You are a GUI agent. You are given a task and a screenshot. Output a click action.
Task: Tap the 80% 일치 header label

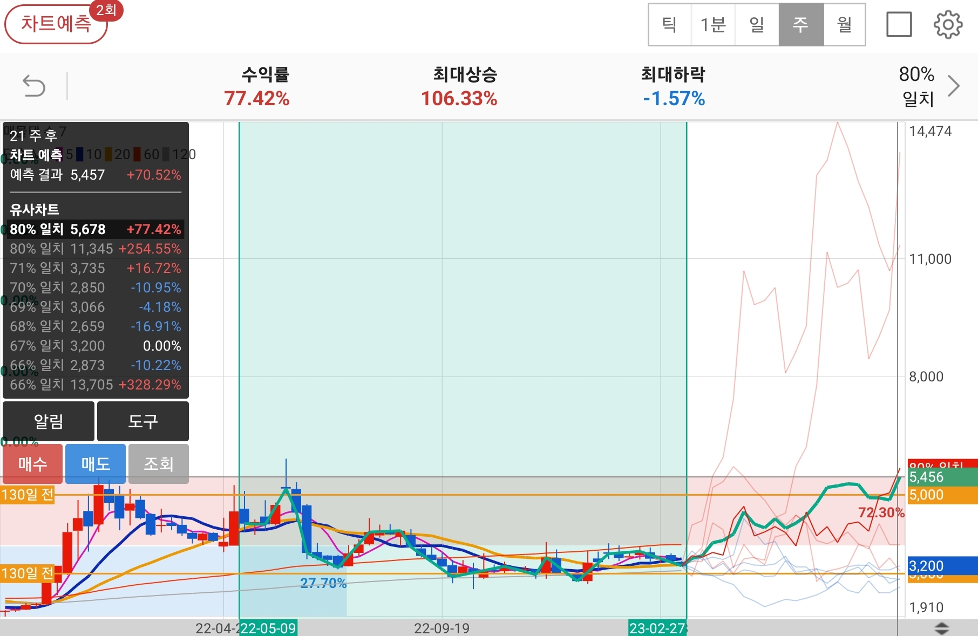pyautogui.click(x=916, y=86)
